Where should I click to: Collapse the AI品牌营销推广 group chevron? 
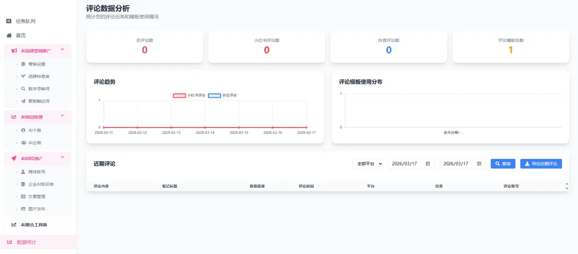(x=62, y=49)
